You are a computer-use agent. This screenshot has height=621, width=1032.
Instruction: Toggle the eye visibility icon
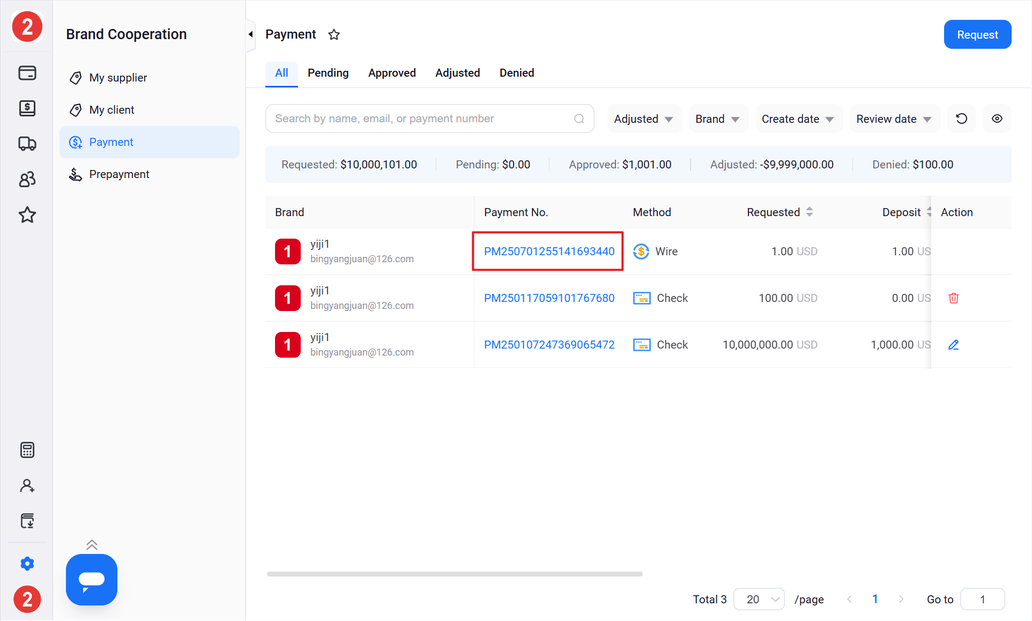pyautogui.click(x=997, y=119)
